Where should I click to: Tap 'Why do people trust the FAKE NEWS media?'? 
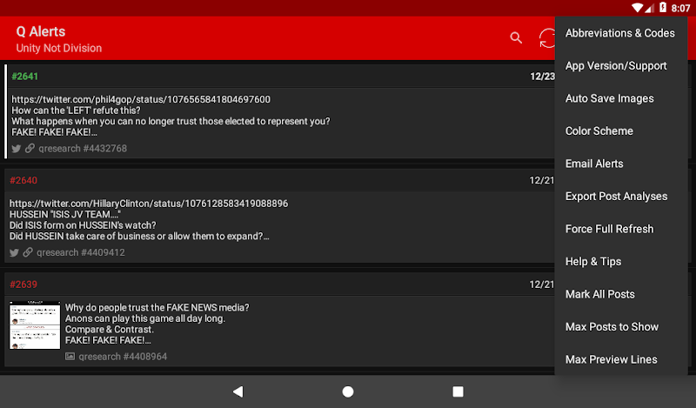click(157, 308)
